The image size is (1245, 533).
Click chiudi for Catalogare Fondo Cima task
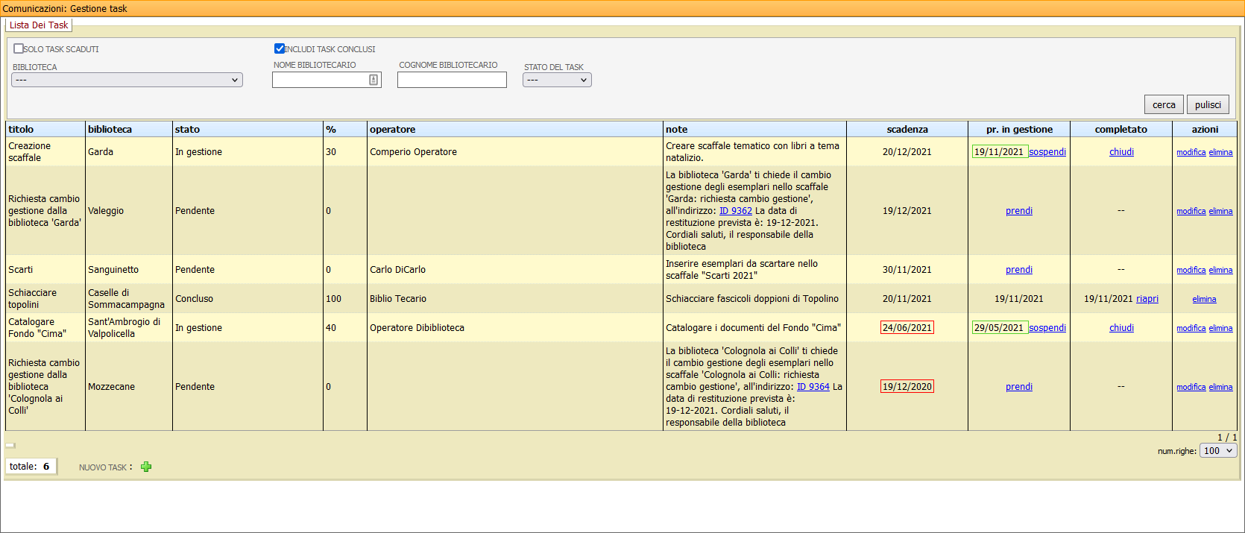(1121, 328)
